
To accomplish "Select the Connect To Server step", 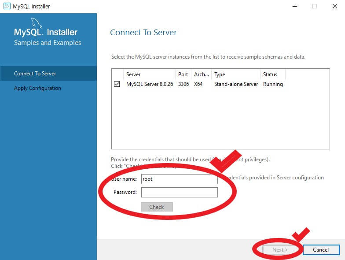I will point(48,73).
